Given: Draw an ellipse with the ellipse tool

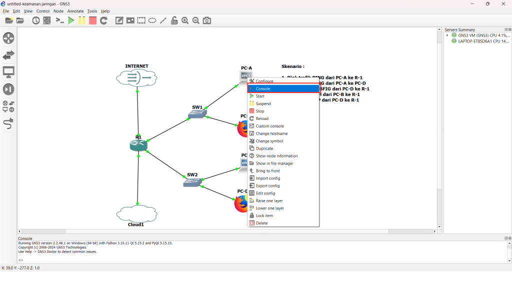Looking at the screenshot, I should [152, 20].
